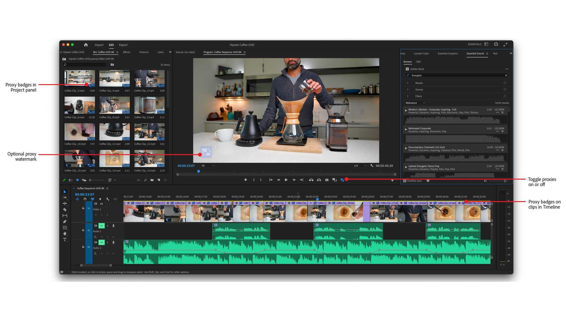
Task: Open timeline display settings wrench
Action: [x=108, y=199]
